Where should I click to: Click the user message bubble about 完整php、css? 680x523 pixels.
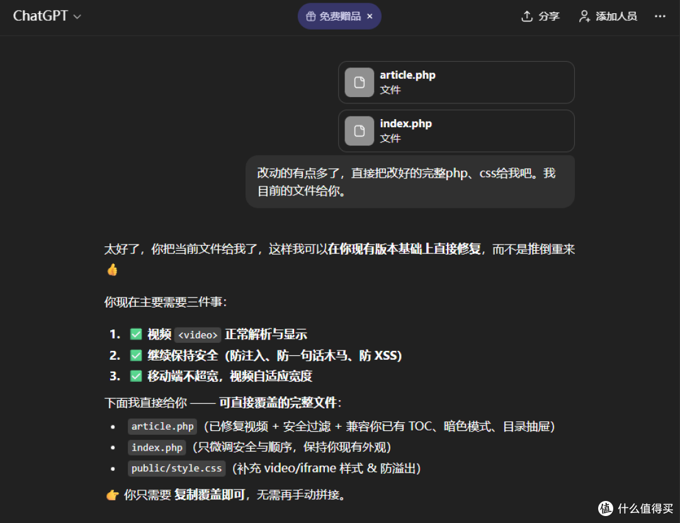pyautogui.click(x=410, y=182)
